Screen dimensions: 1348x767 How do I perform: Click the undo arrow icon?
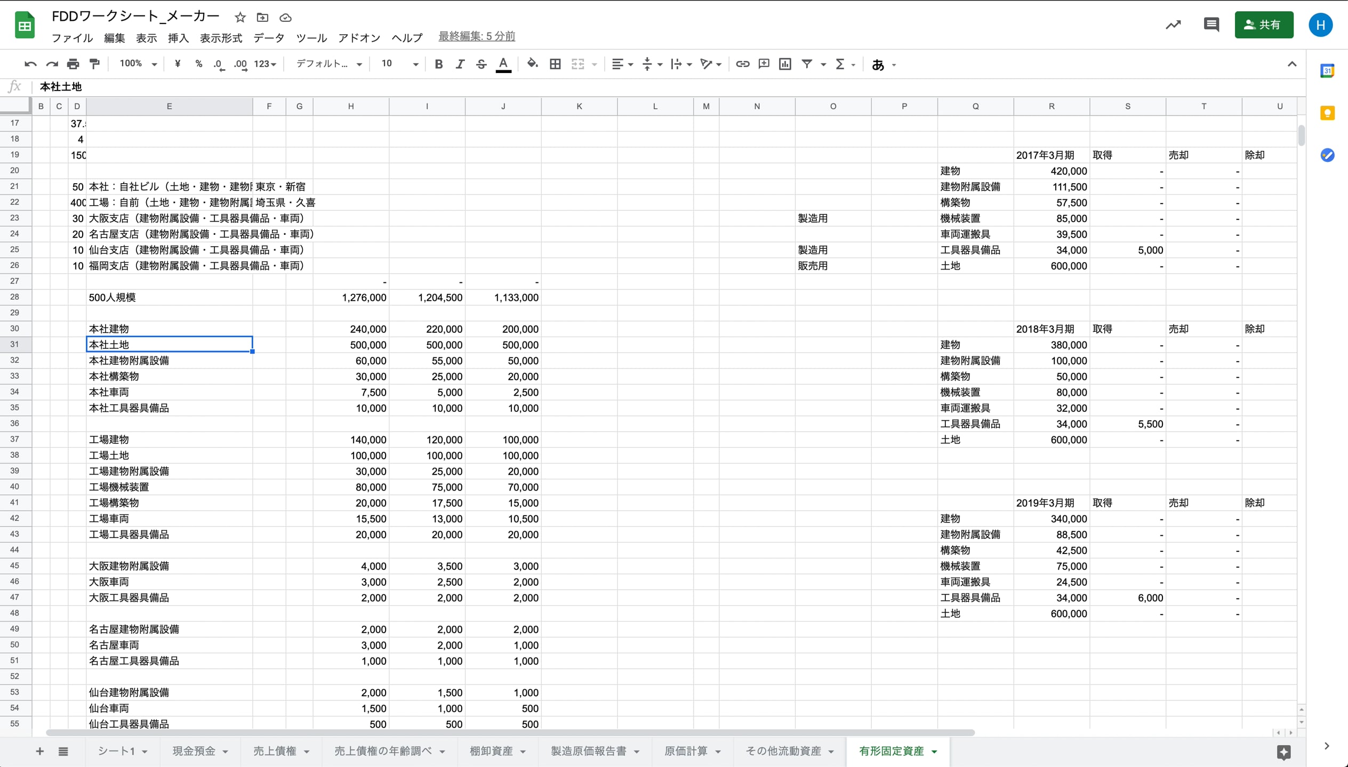click(30, 64)
